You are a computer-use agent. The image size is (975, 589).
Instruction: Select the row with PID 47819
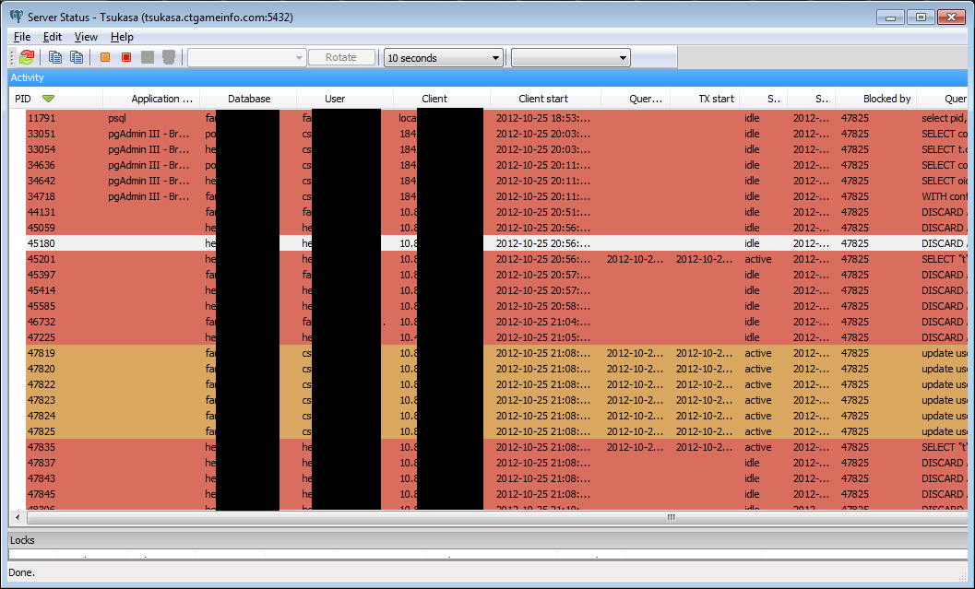tap(42, 353)
